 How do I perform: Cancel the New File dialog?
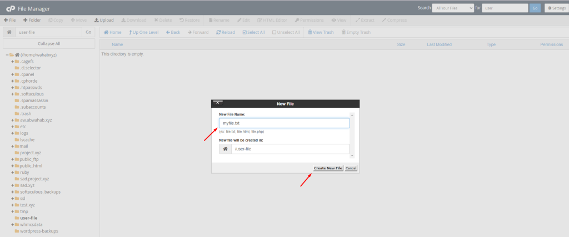pos(351,168)
